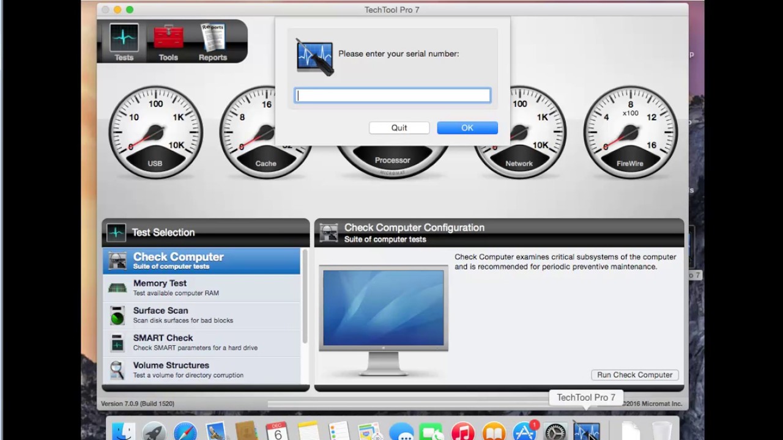Click the Quit button in serial dialog

(x=399, y=128)
